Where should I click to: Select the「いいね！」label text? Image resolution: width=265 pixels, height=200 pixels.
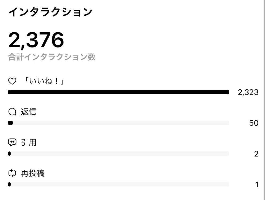pyautogui.click(x=44, y=81)
